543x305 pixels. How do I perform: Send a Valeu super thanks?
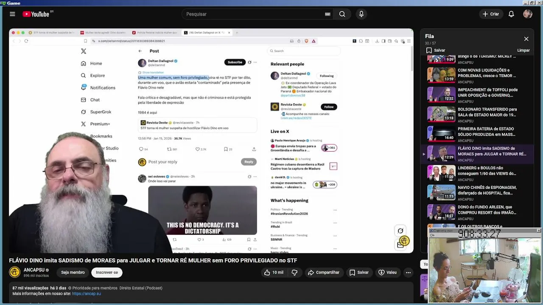pos(387,272)
